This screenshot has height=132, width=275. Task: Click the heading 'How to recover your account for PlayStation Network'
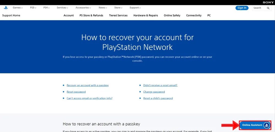pos(137,42)
